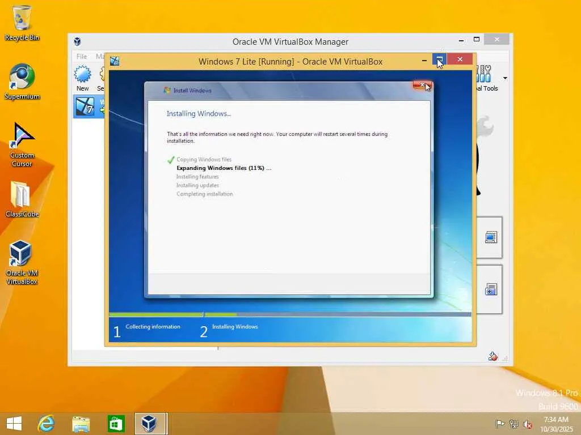Viewport: 581px width, 435px height.
Task: Select the Windows 7 VM list entry
Action: [89, 106]
